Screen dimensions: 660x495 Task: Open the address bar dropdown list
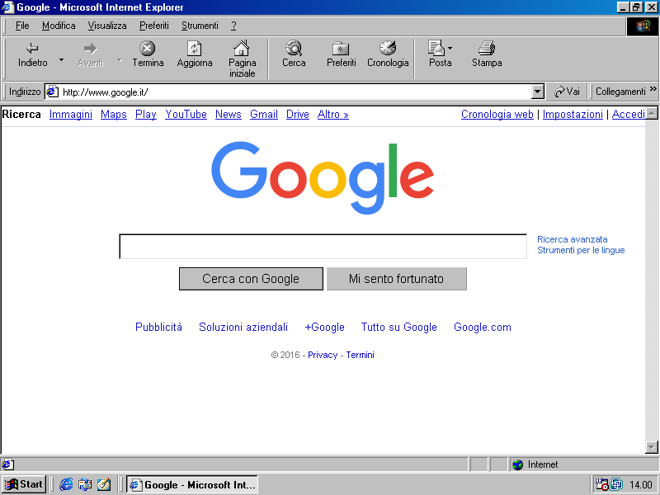pos(538,92)
